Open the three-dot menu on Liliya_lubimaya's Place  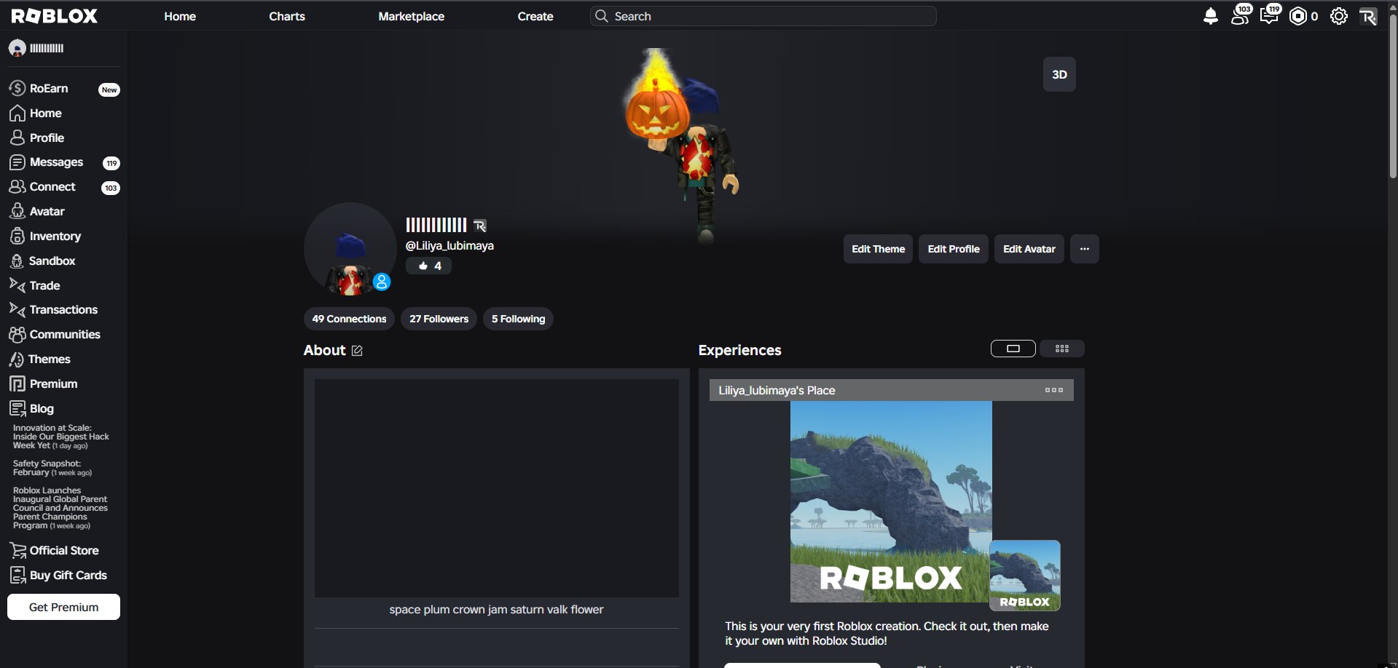click(1053, 390)
